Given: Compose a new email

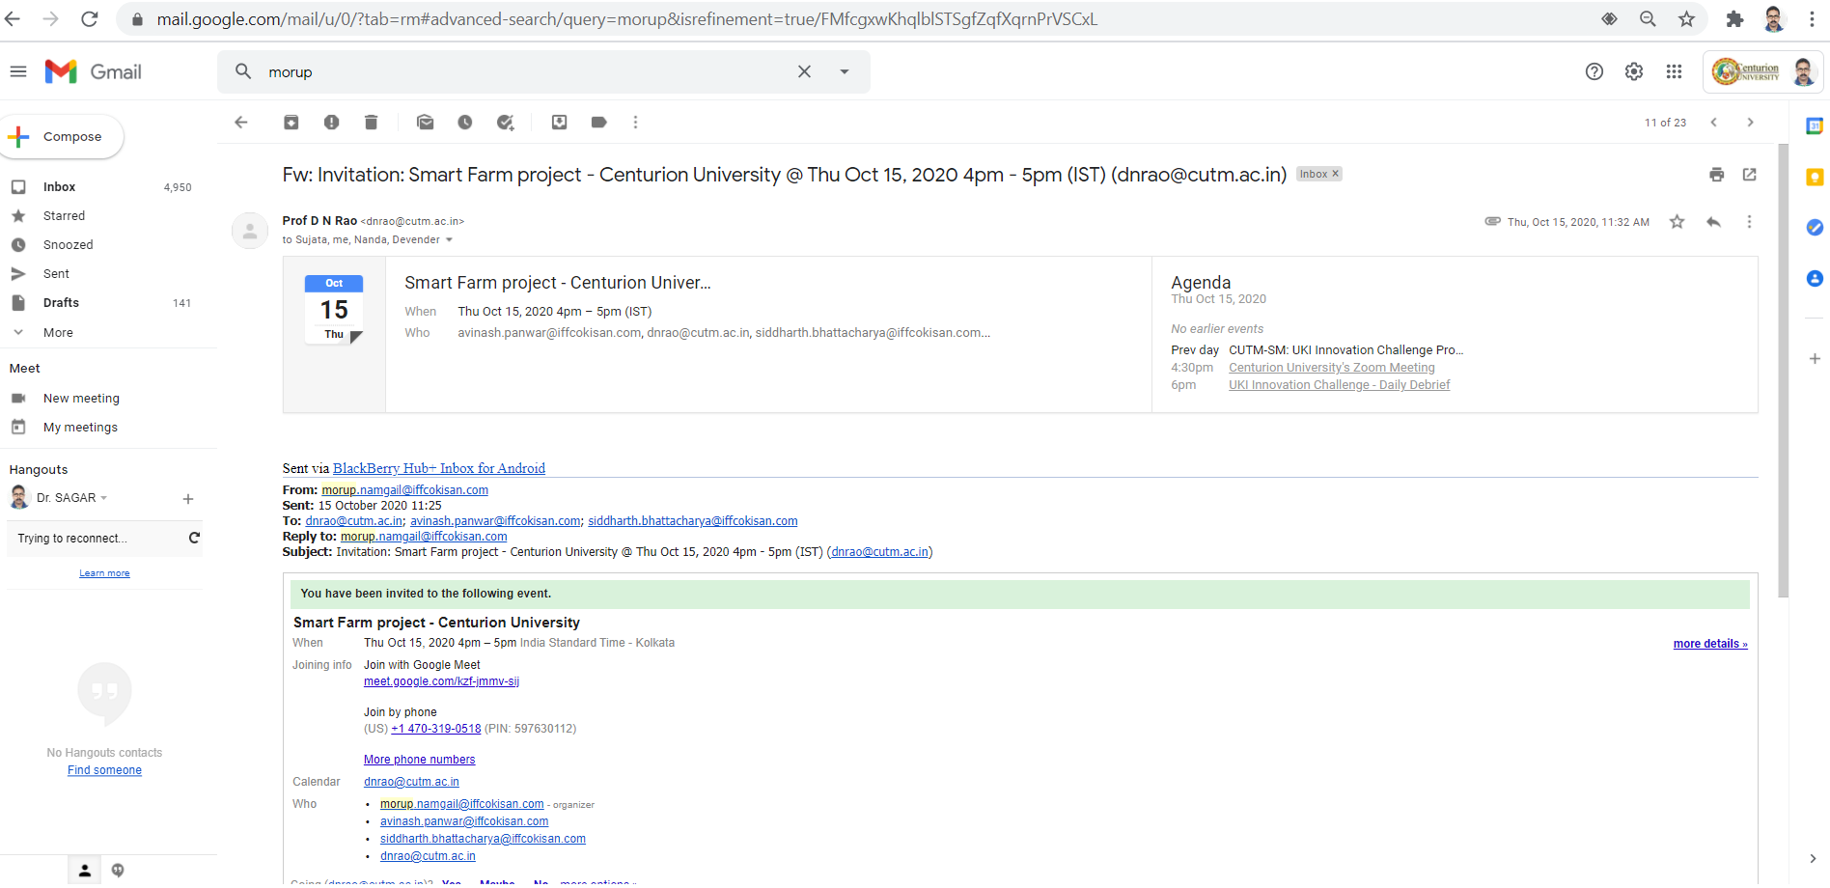Looking at the screenshot, I should [x=62, y=137].
